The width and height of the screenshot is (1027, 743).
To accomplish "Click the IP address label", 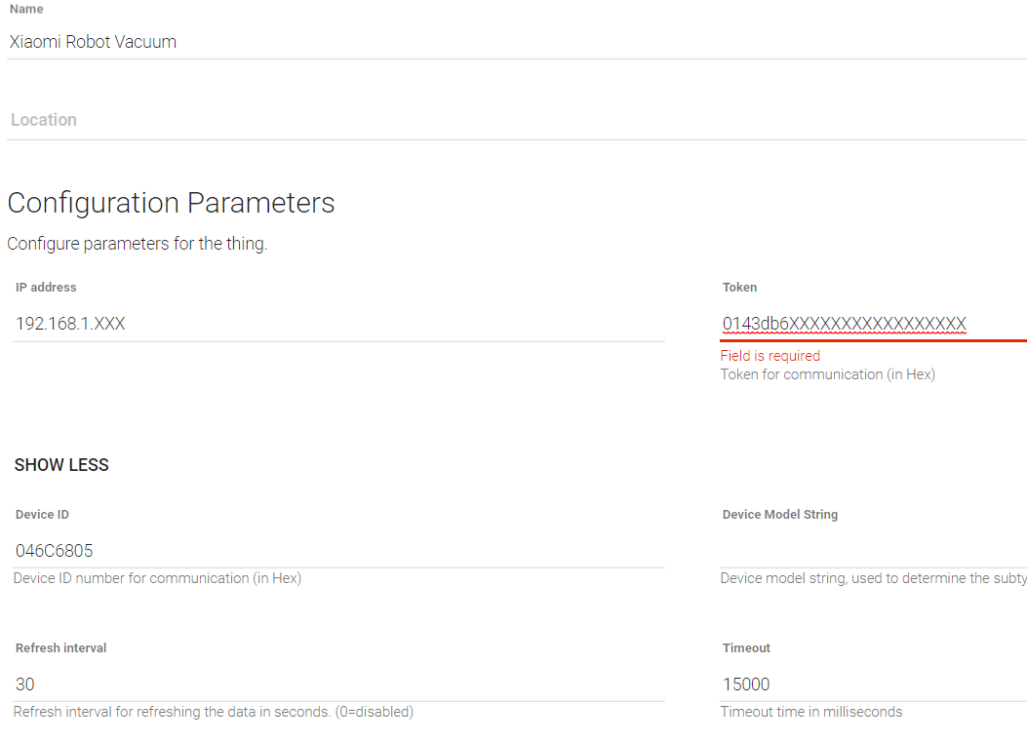I will [46, 288].
